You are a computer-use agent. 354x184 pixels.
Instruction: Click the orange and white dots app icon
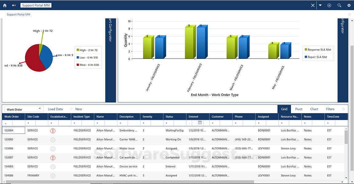tap(14, 5)
